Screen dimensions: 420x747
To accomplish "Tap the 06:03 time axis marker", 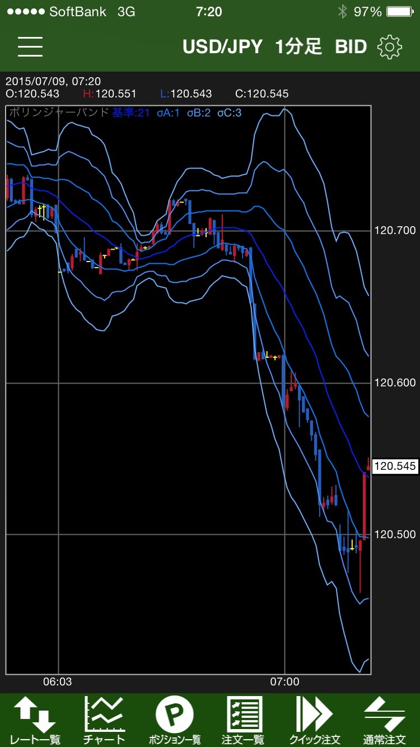I will pos(58,682).
